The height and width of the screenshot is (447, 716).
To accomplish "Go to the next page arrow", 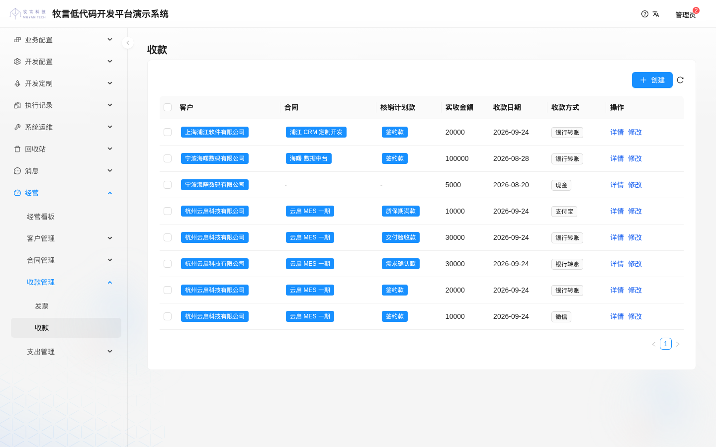I will [x=678, y=344].
